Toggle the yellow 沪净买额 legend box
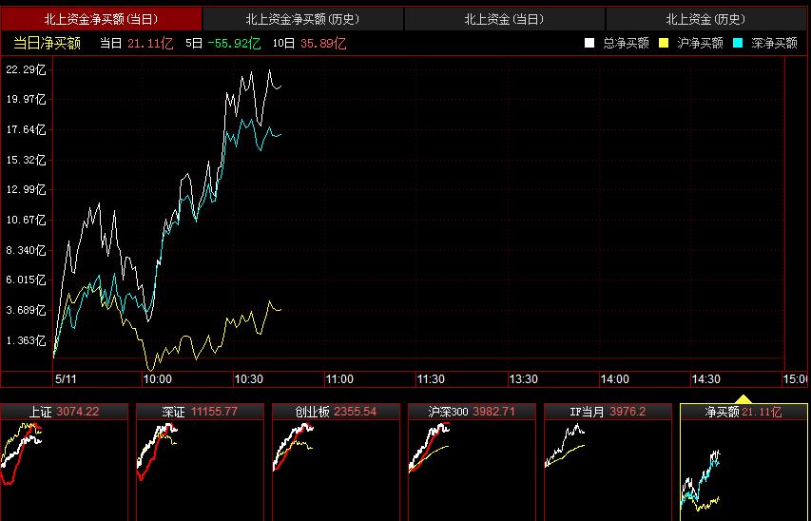Viewport: 811px width, 521px height. pyautogui.click(x=664, y=43)
